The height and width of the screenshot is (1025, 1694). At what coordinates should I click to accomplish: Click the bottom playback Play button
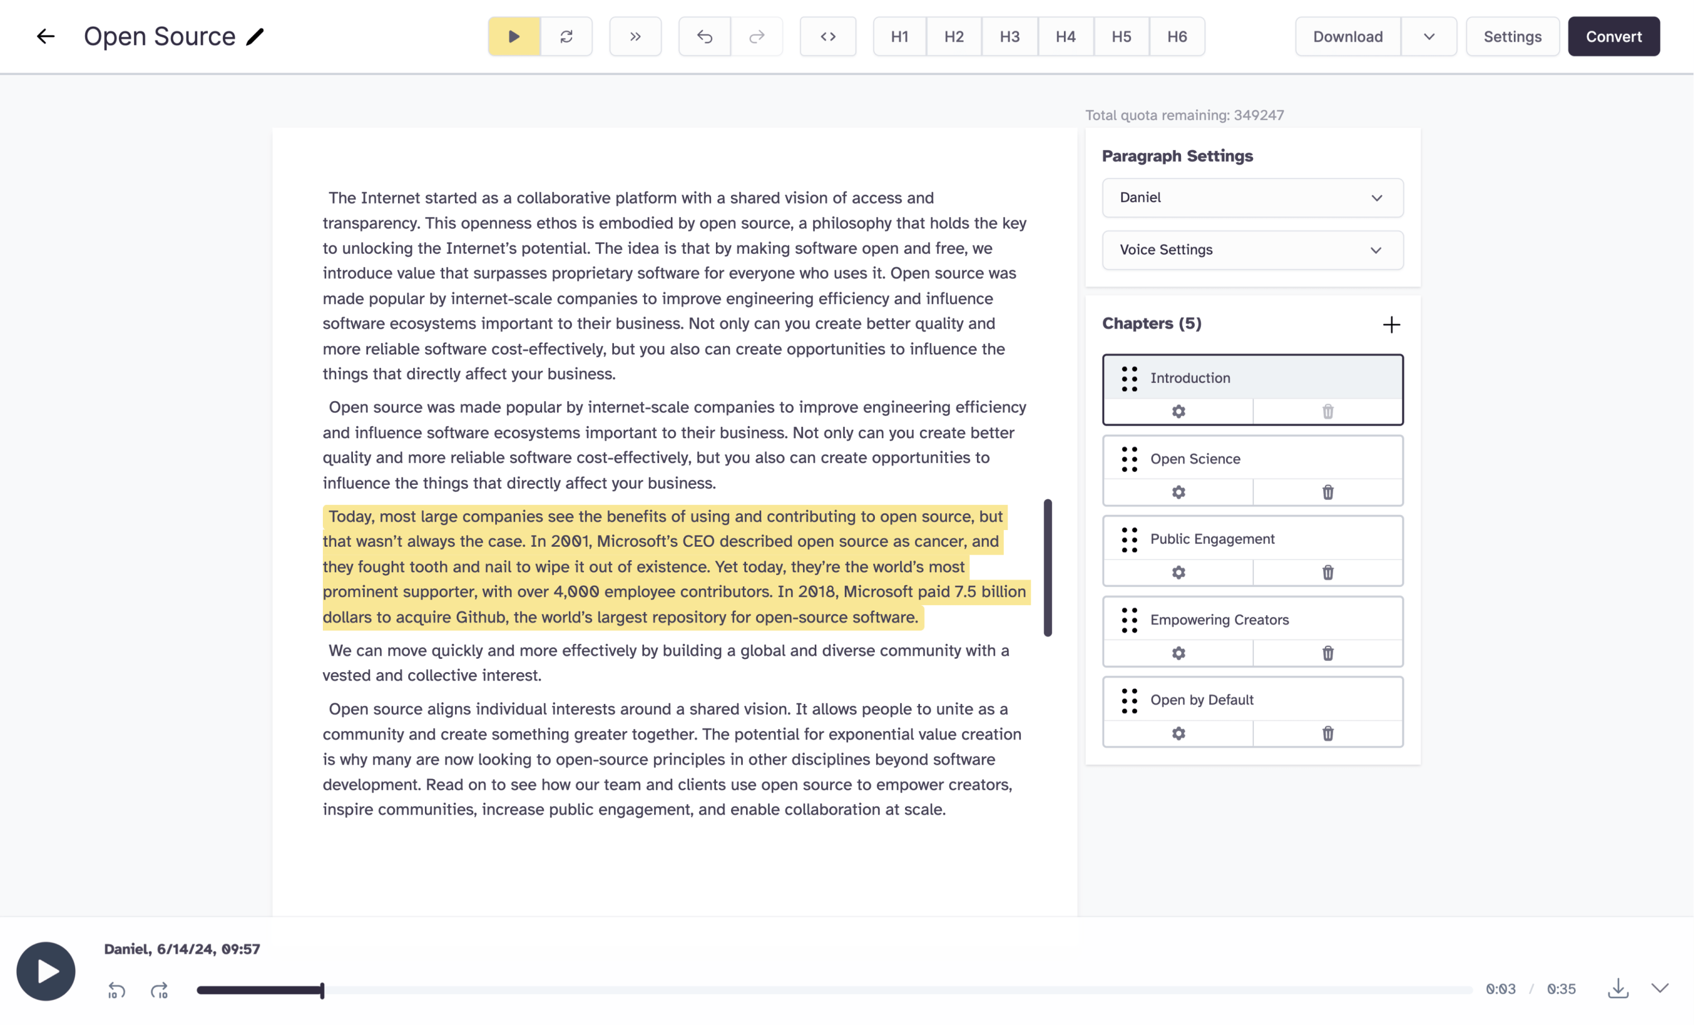(x=45, y=970)
